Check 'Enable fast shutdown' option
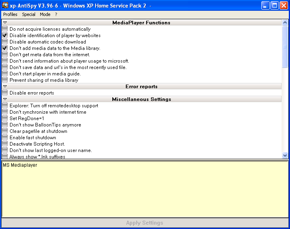 5,138
